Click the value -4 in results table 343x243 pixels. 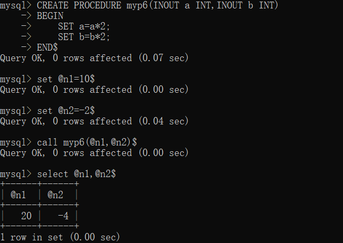click(63, 216)
